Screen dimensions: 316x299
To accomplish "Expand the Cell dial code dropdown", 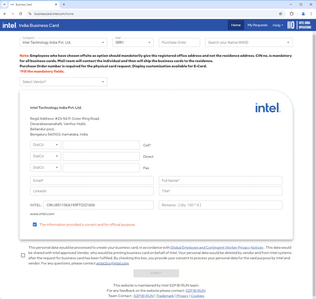I will [x=45, y=145].
